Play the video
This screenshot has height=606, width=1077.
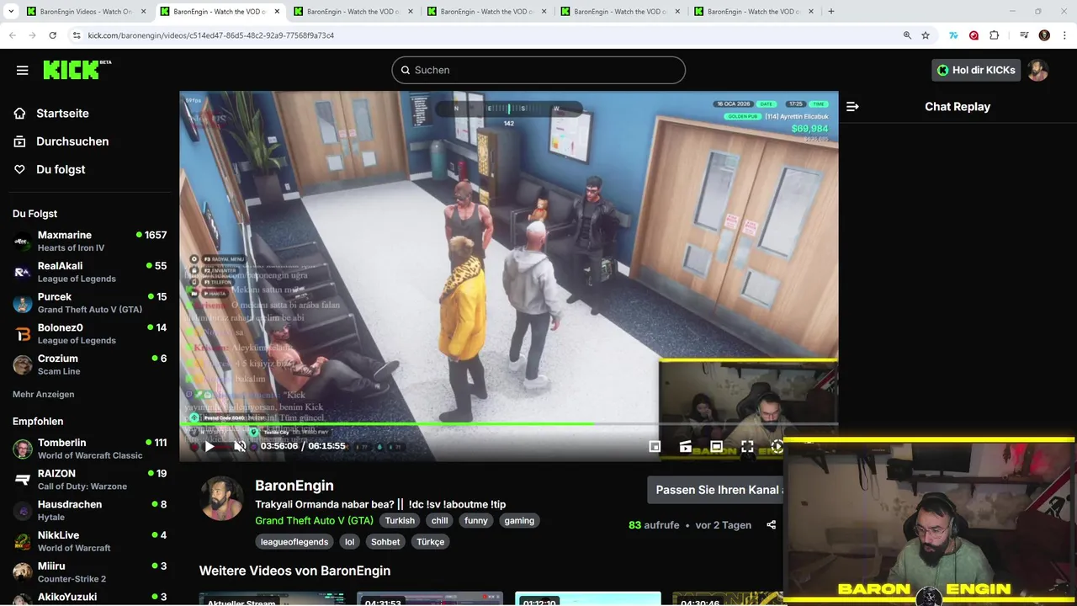[x=210, y=446]
